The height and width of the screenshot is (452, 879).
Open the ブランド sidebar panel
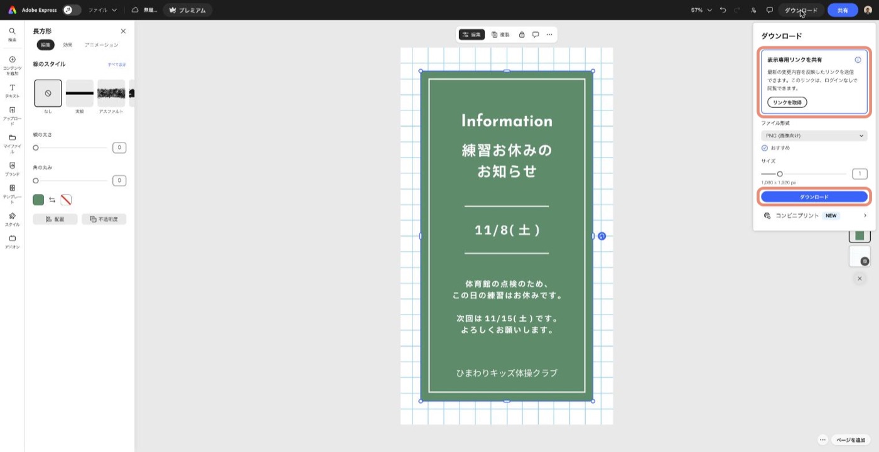[x=12, y=169]
